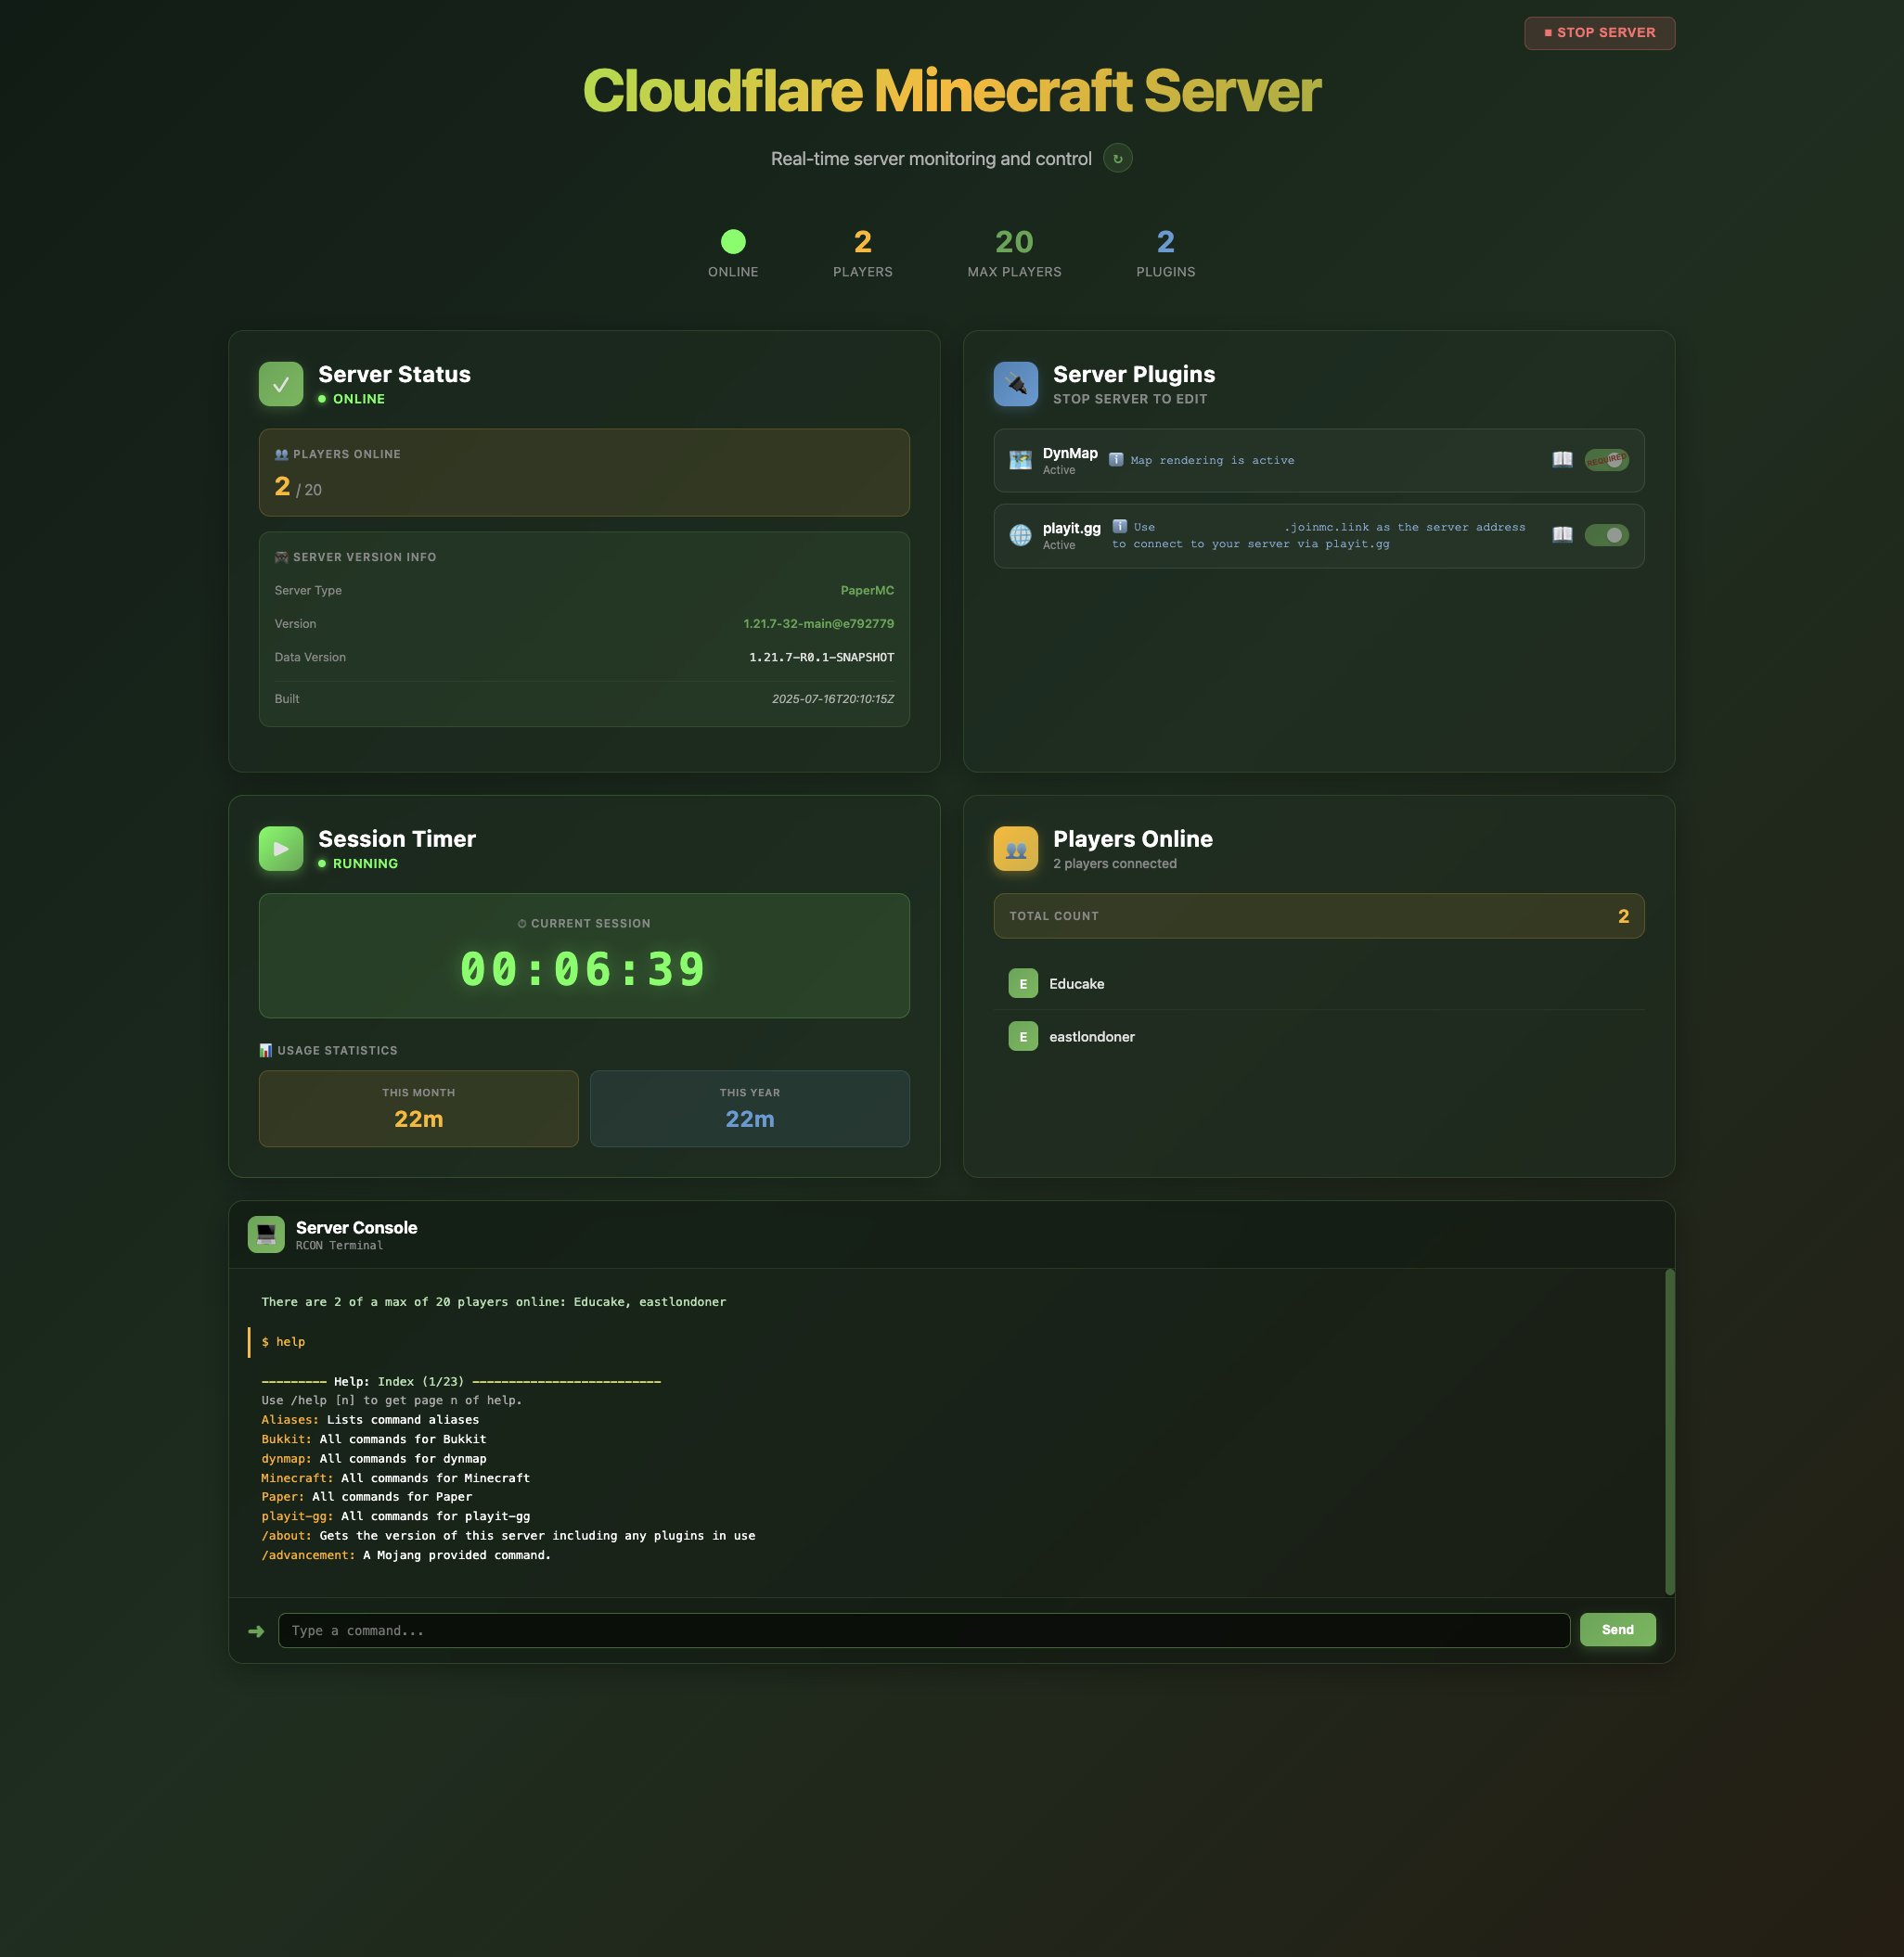1904x1957 pixels.
Task: Click the DynMap map icon
Action: tap(1020, 460)
